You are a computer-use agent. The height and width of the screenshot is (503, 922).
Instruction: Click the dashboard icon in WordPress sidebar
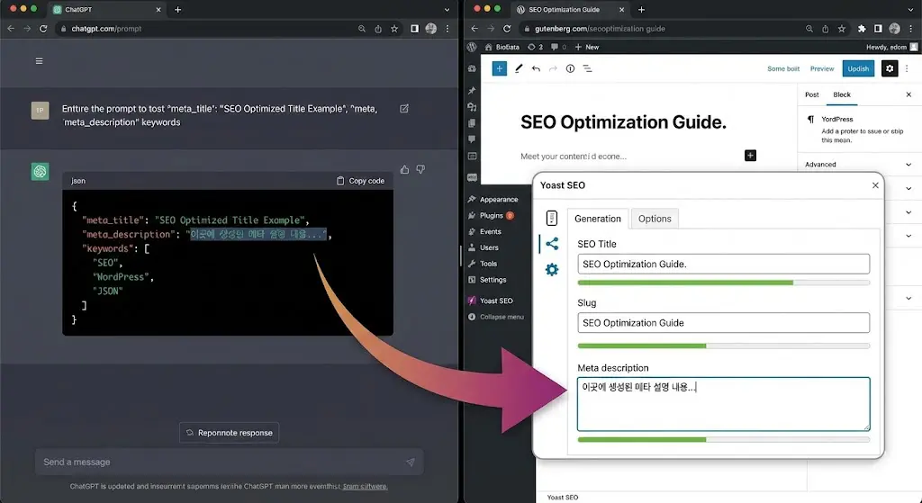472,68
